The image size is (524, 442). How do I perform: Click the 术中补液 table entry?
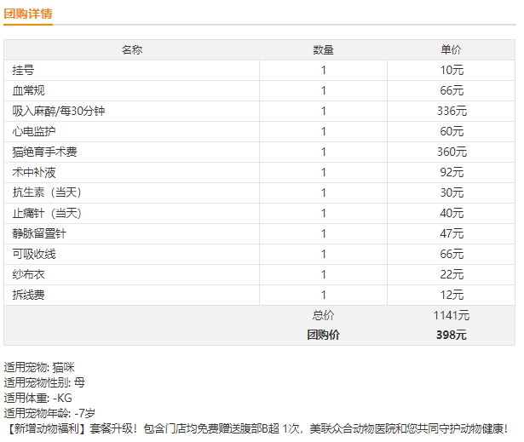[x=34, y=172]
